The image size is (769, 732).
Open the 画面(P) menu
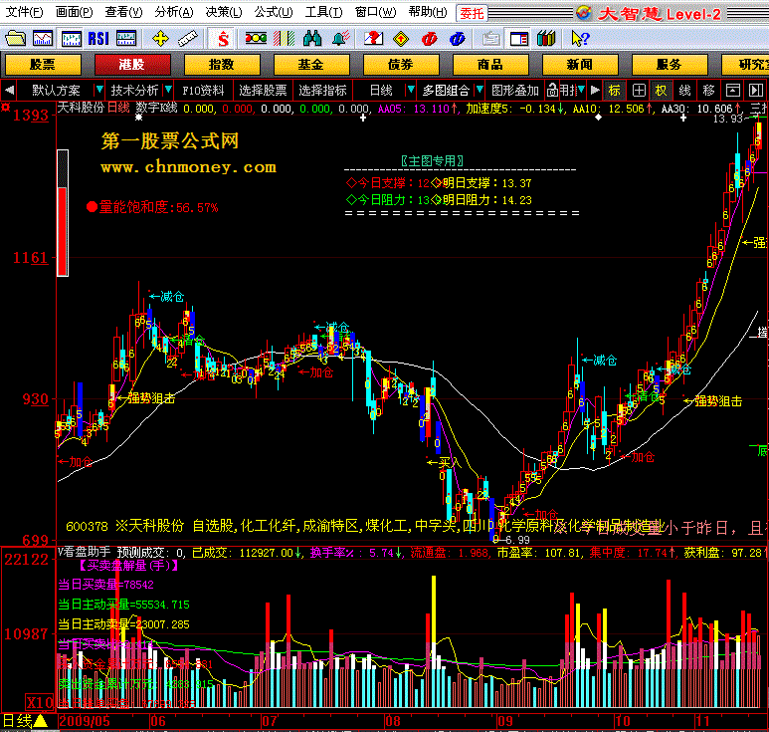point(74,12)
